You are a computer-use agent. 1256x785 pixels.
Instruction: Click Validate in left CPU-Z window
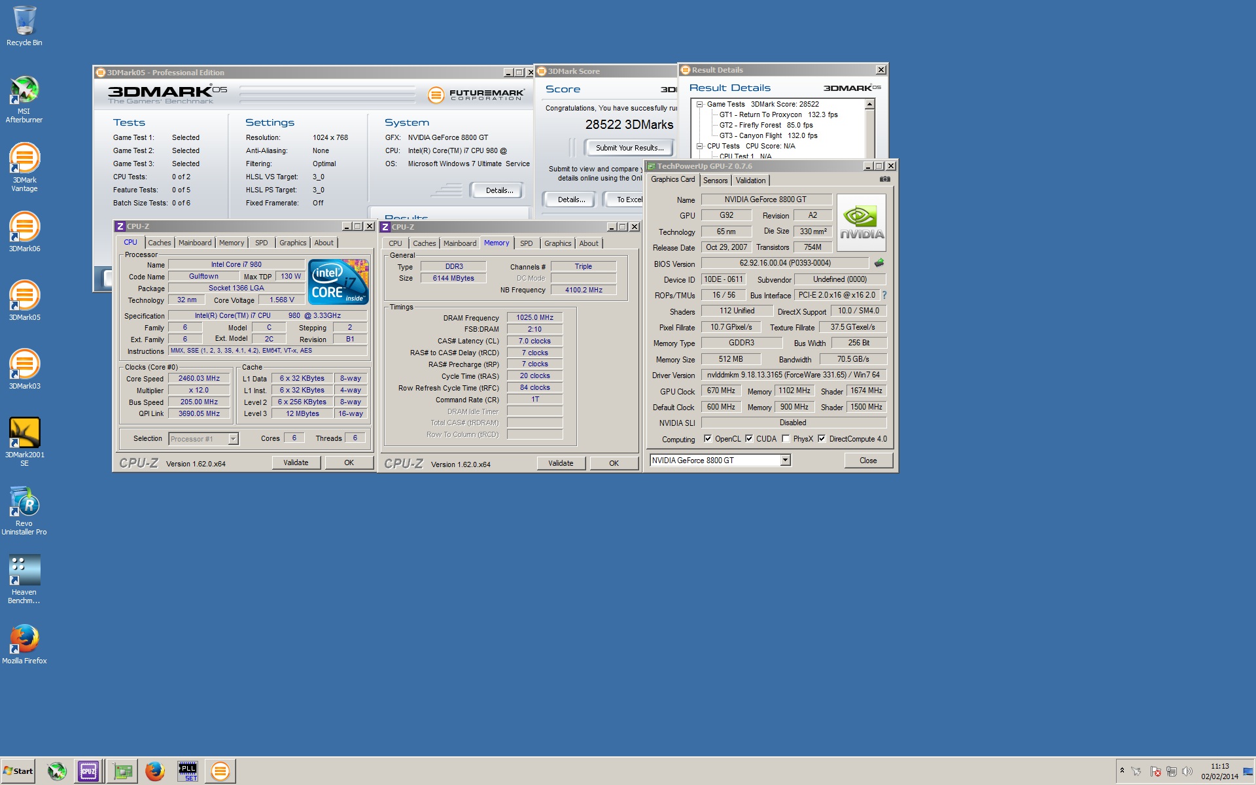tap(296, 462)
